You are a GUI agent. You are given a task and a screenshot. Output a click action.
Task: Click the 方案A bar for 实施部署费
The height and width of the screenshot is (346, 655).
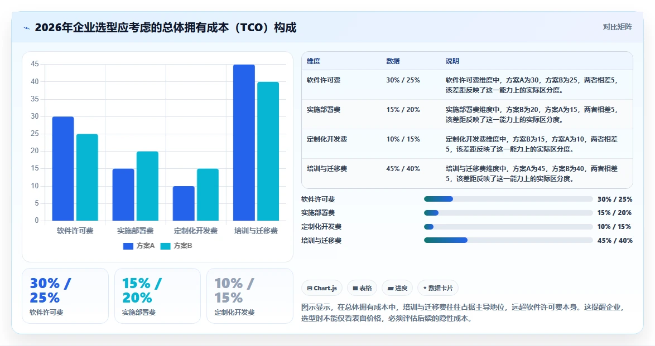pyautogui.click(x=123, y=194)
